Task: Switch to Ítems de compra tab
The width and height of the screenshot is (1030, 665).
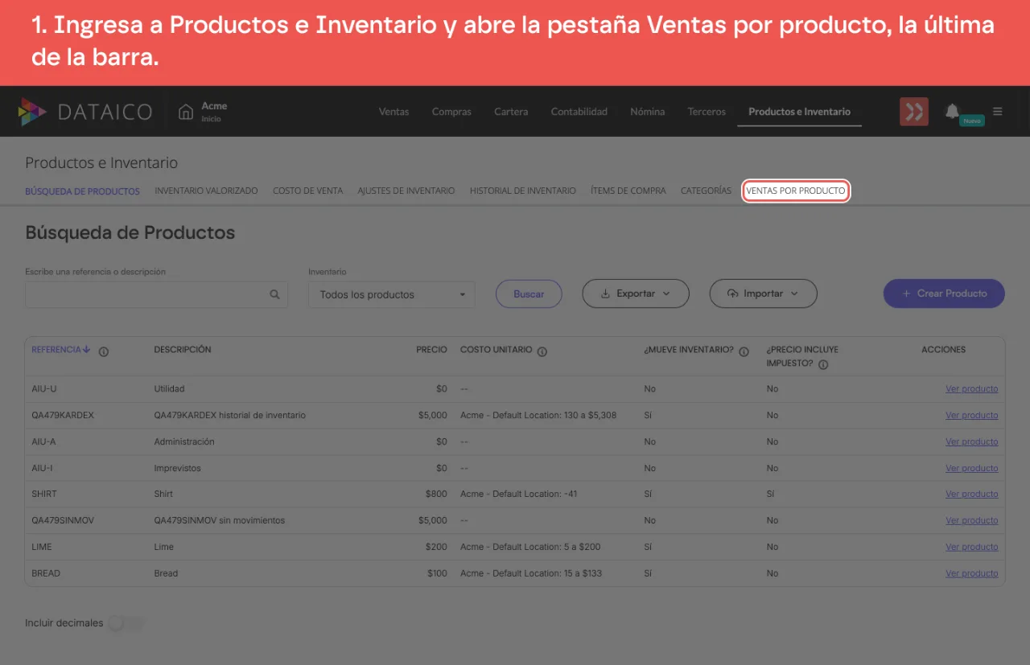Action: pyautogui.click(x=628, y=191)
